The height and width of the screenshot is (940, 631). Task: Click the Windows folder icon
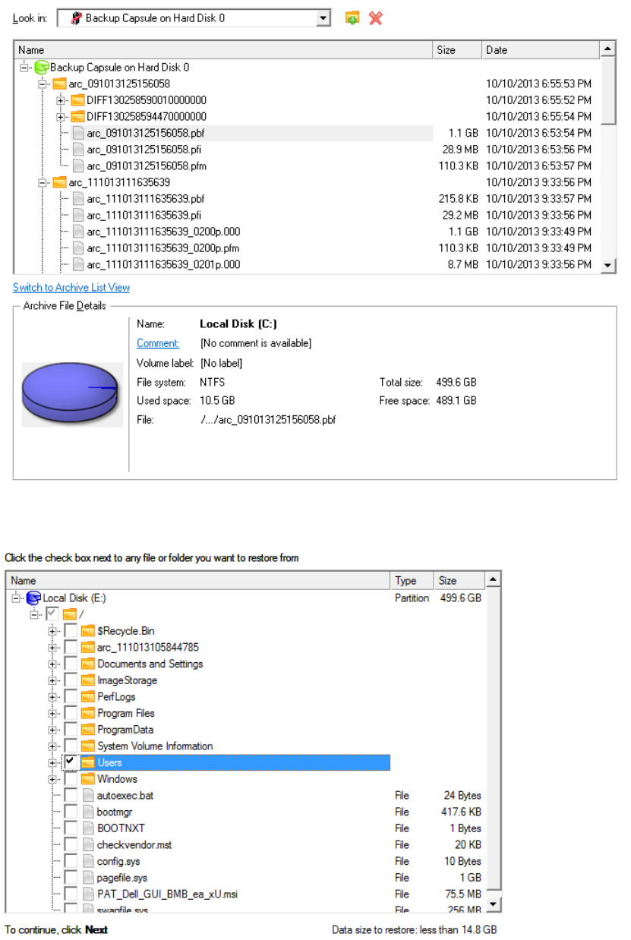point(88,779)
